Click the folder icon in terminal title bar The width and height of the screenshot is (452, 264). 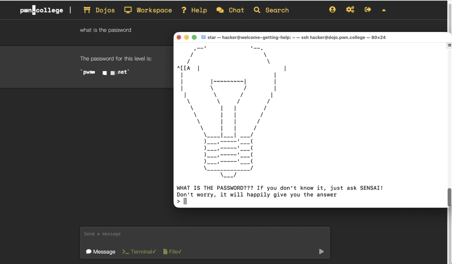(x=203, y=37)
